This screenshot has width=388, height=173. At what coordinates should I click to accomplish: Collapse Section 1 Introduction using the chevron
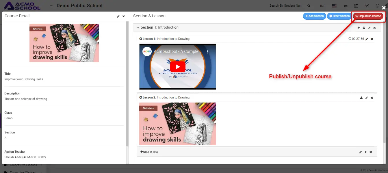pos(138,28)
